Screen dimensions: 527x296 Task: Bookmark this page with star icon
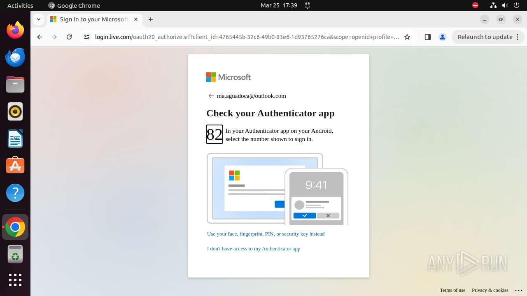pos(407,37)
